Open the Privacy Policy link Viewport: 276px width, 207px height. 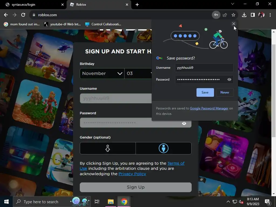pos(132,174)
